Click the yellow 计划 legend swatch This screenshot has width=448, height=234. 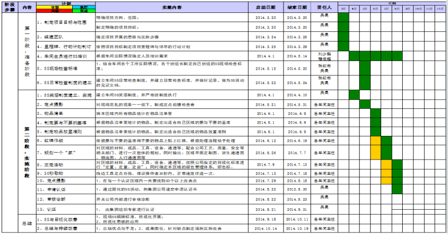pyautogui.click(x=54, y=6)
